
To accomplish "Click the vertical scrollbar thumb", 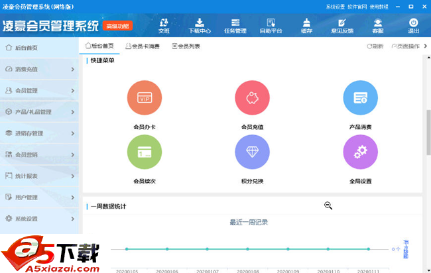I will pos(428,132).
